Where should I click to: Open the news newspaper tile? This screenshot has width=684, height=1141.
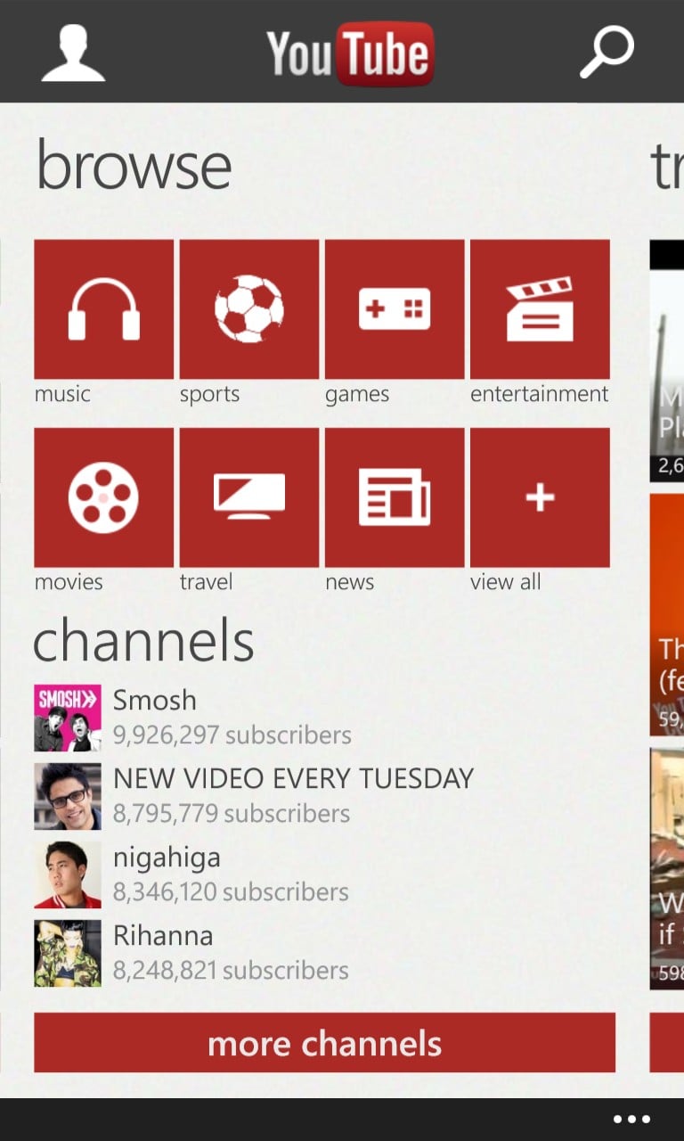[x=395, y=497]
